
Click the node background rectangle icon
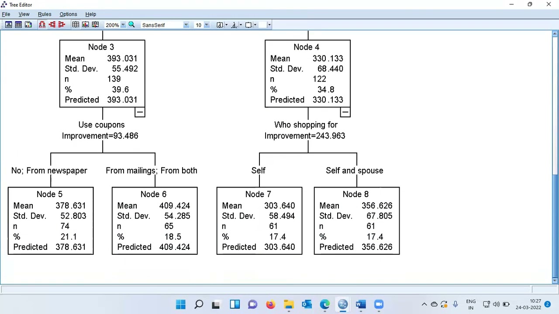tap(248, 25)
